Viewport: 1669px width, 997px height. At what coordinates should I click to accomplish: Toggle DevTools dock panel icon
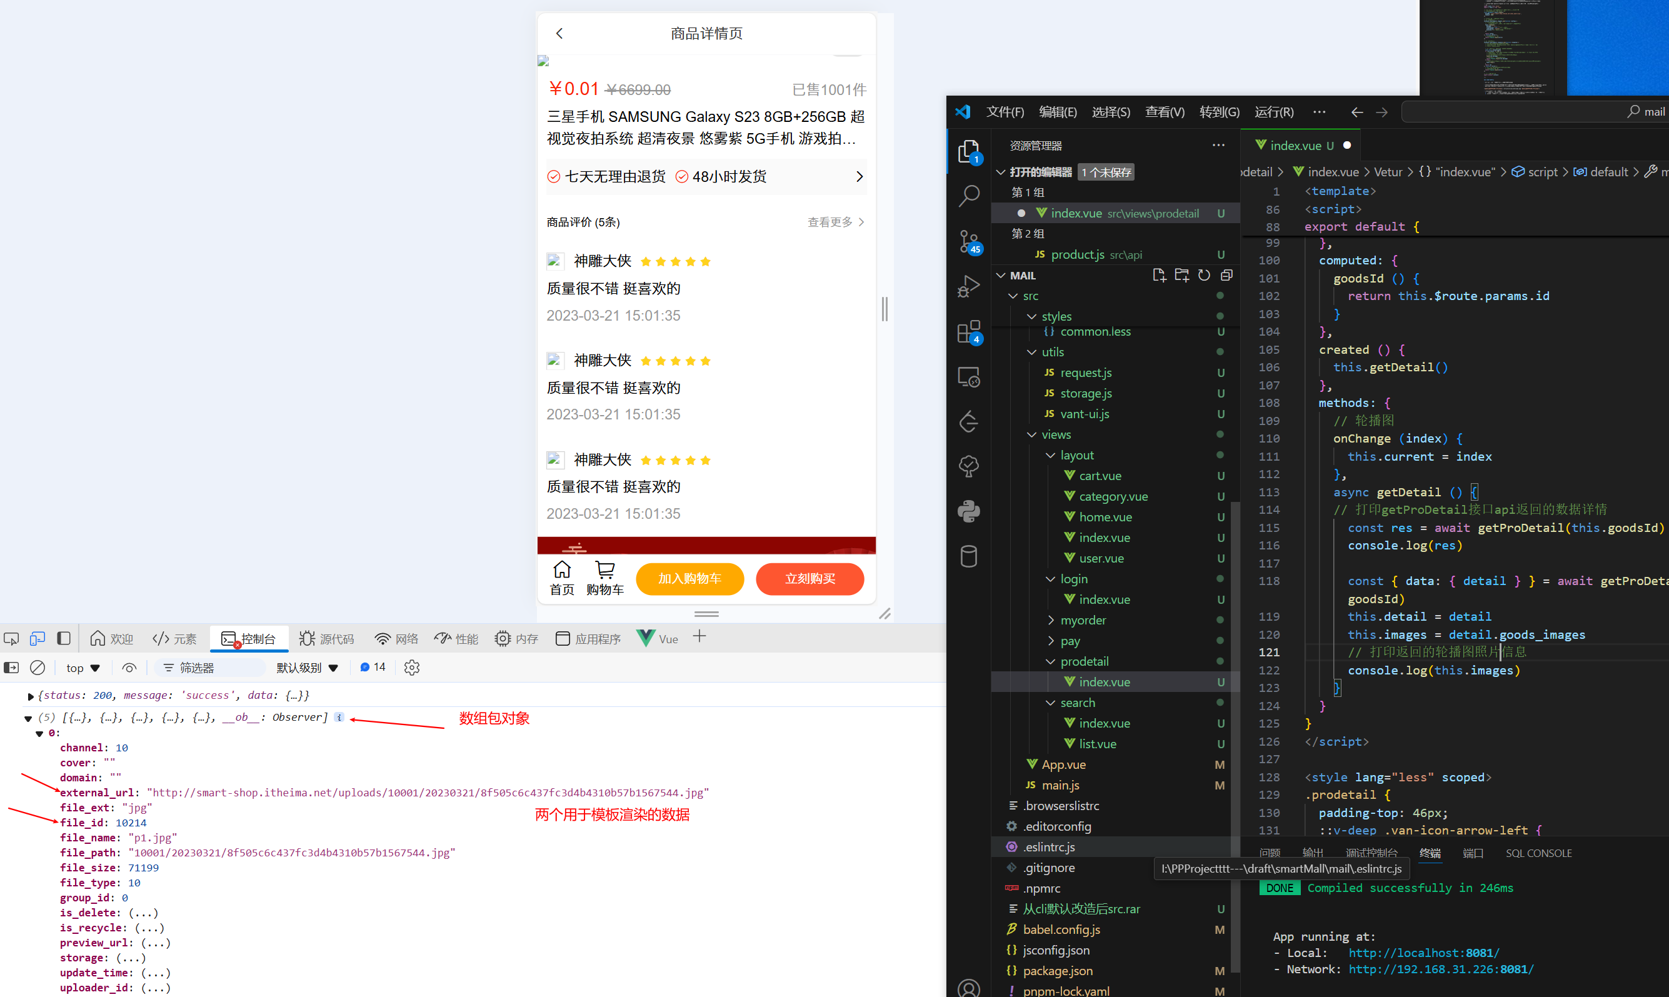(x=64, y=639)
